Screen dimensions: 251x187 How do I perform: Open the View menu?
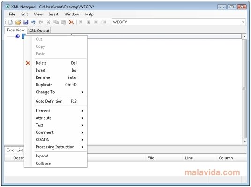click(38, 14)
